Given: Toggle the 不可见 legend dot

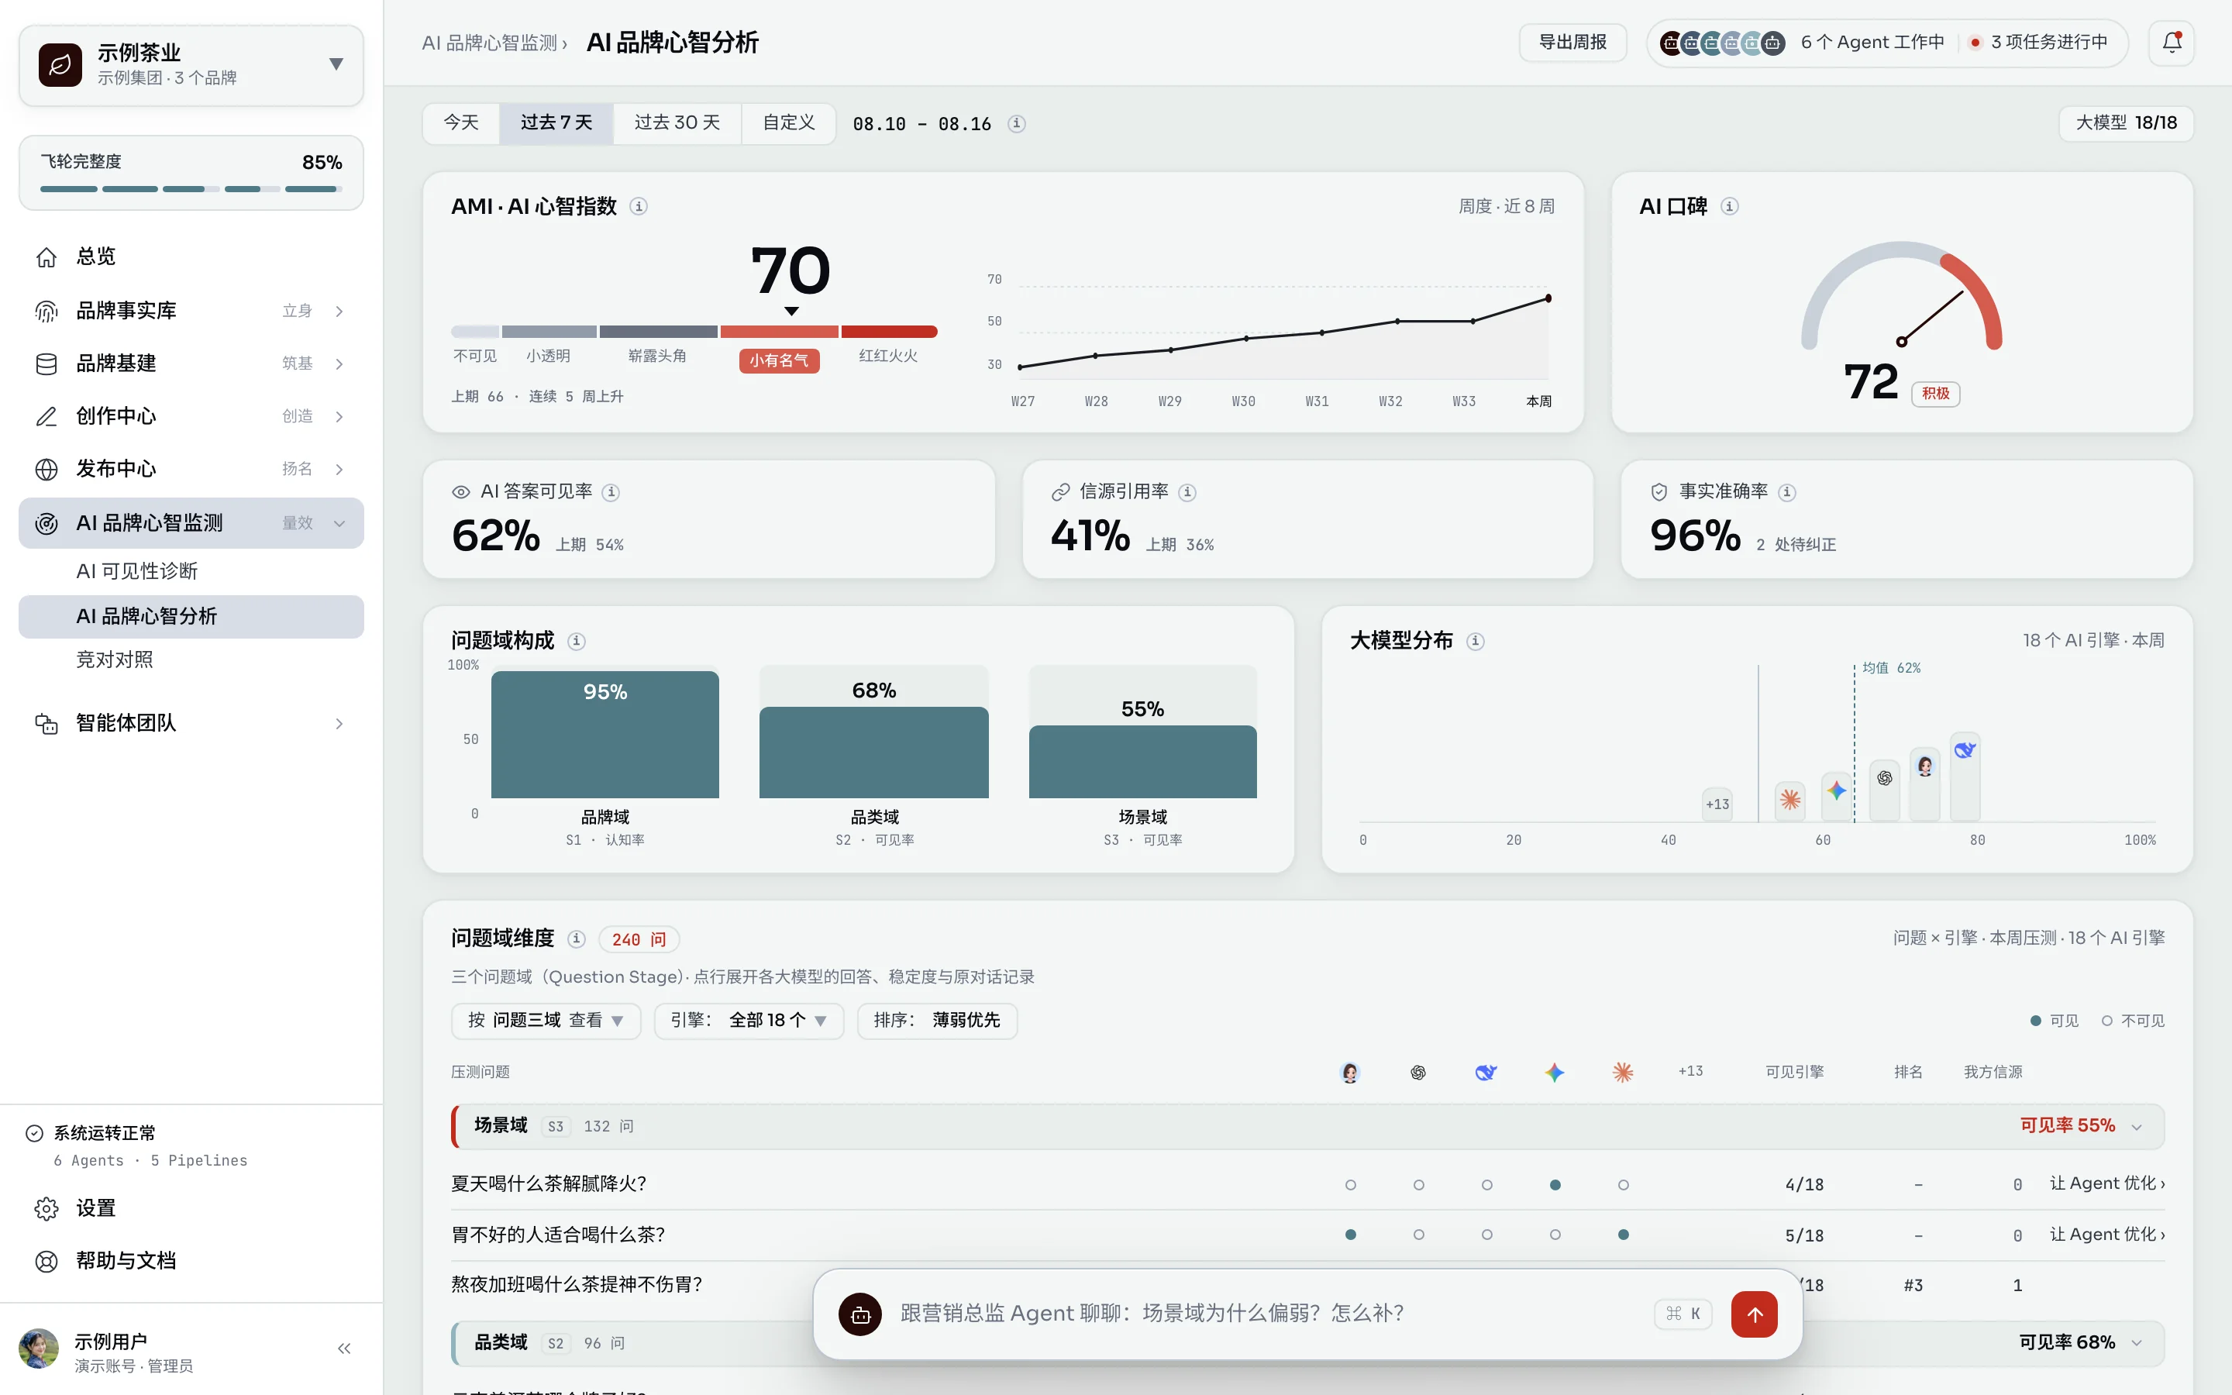Looking at the screenshot, I should [x=2106, y=1021].
